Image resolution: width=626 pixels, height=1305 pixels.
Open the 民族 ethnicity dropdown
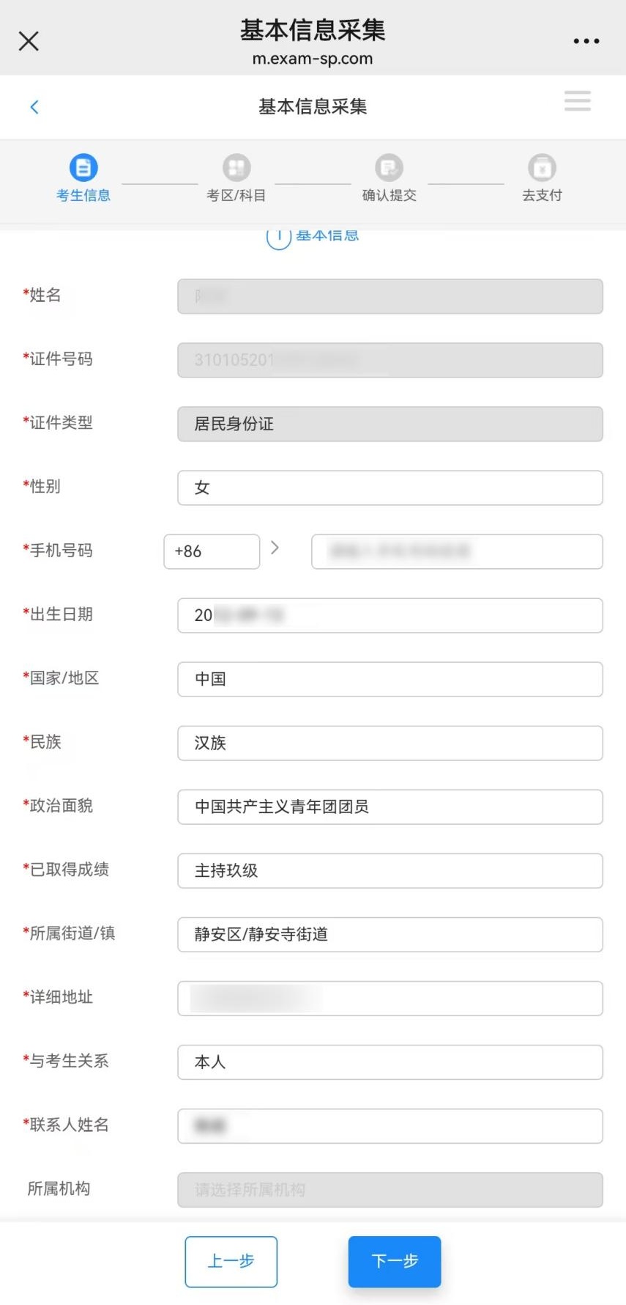pos(390,743)
